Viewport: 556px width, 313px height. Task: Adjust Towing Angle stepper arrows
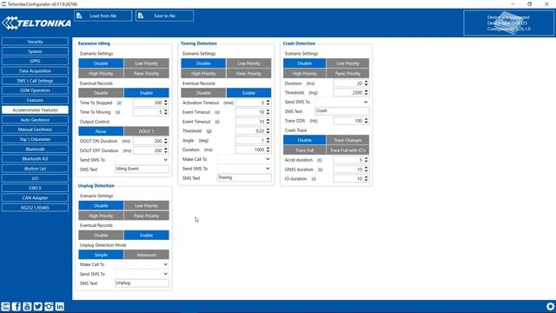[x=268, y=140]
